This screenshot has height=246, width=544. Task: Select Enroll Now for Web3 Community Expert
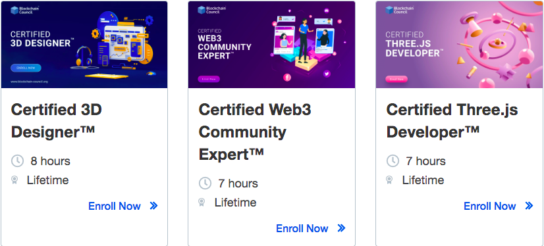coord(302,228)
